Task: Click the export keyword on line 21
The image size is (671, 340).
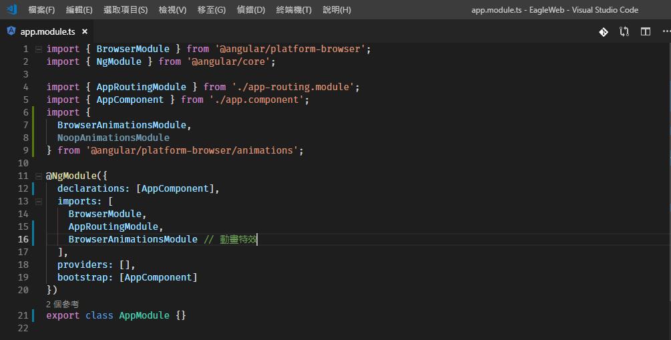Action: [x=63, y=315]
